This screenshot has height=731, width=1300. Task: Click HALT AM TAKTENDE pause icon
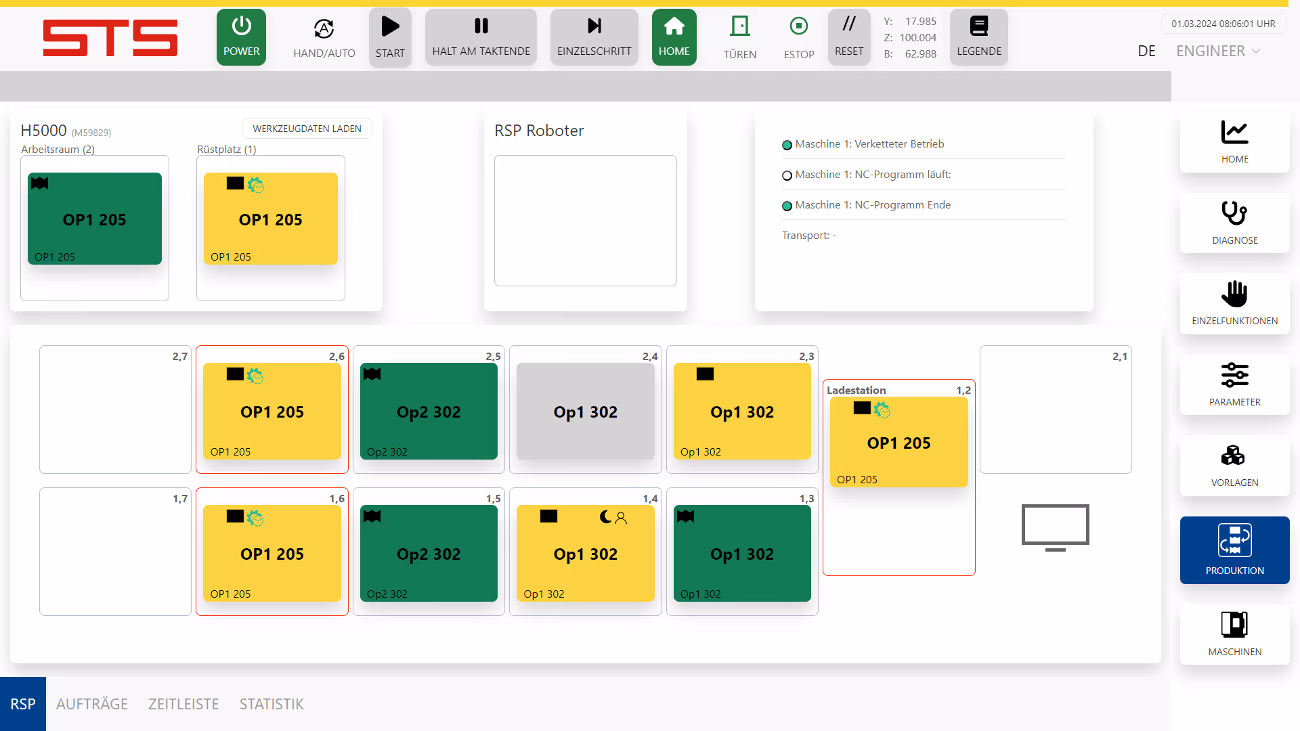[x=481, y=26]
